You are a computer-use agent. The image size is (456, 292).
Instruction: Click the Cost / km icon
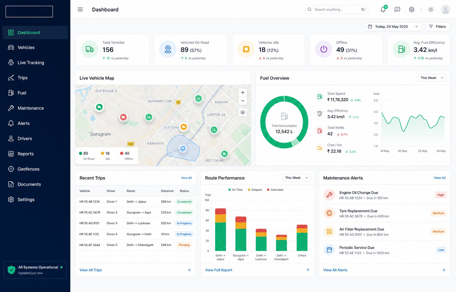click(320, 148)
